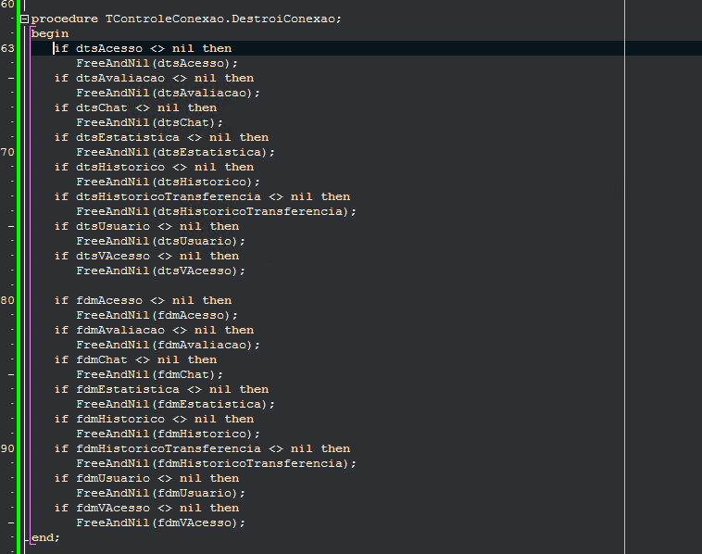
Task: Click gutter line number 70
Action: pyautogui.click(x=7, y=152)
